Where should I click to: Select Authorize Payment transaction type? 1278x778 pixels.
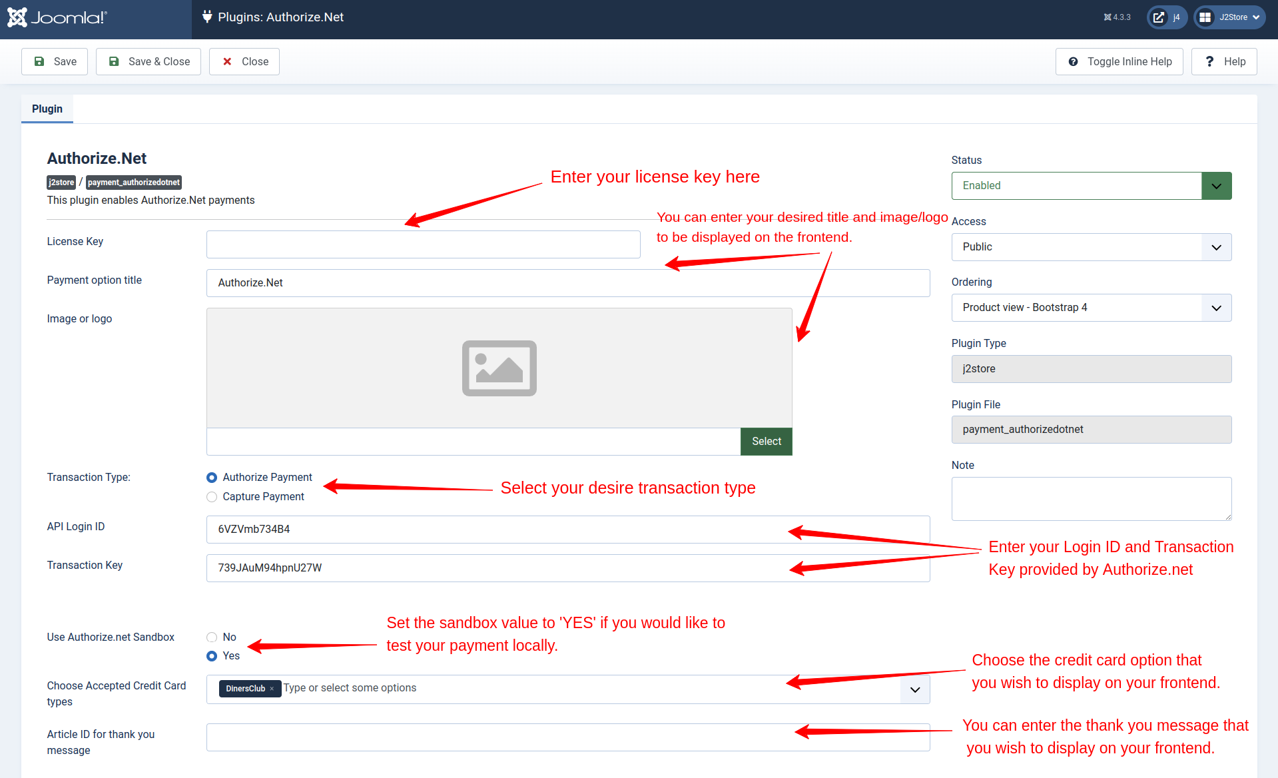click(x=212, y=478)
